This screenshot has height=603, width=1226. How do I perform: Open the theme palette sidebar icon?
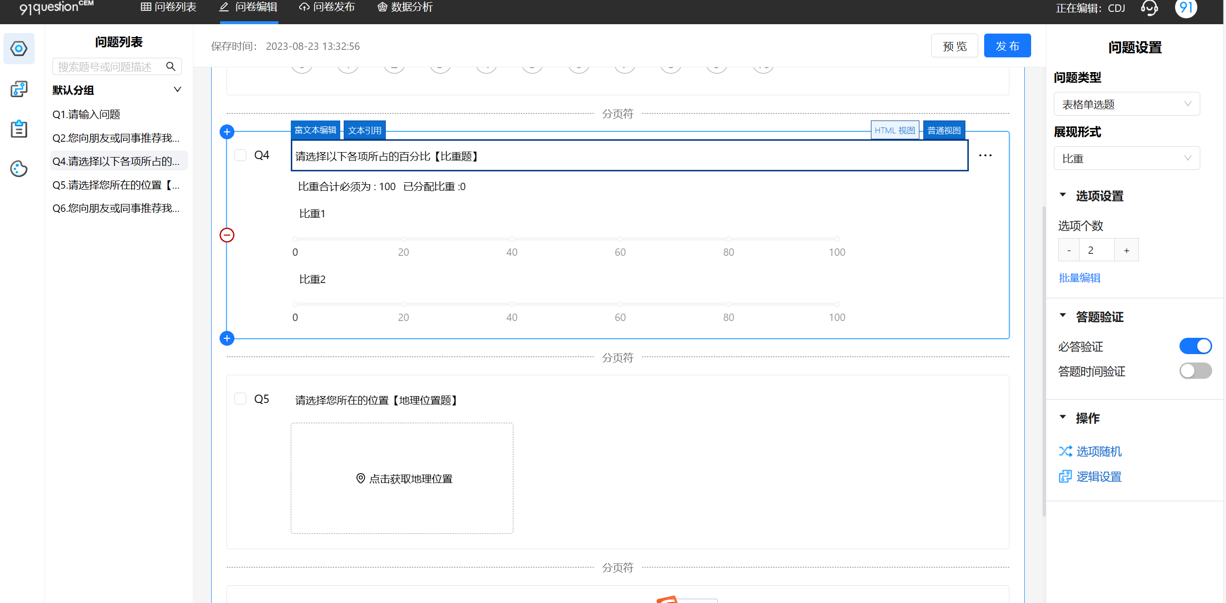(x=19, y=169)
